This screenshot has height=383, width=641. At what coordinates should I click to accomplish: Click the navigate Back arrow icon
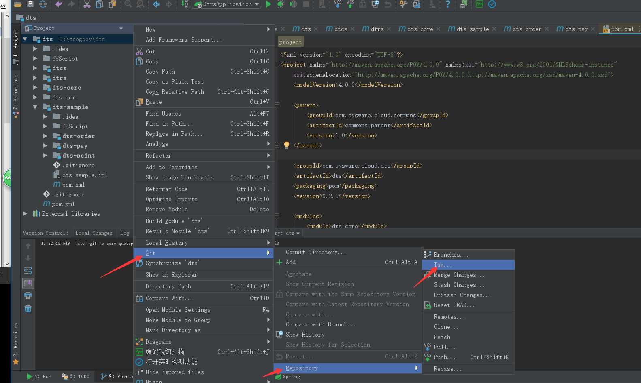click(157, 4)
